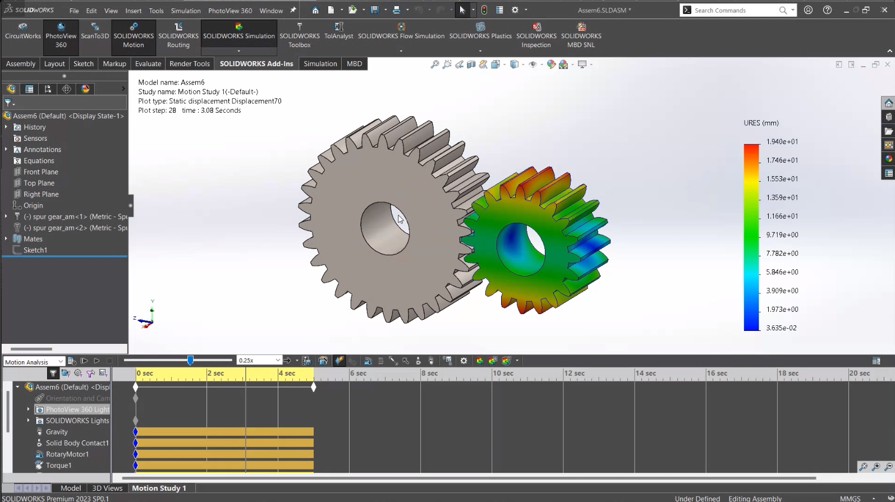Image resolution: width=895 pixels, height=502 pixels.
Task: Switch to the Model tab
Action: coord(71,488)
